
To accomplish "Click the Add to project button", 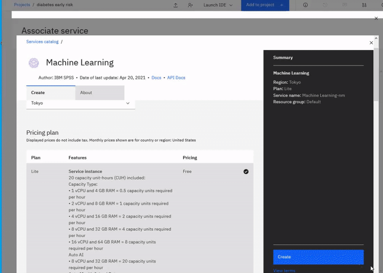I will [x=265, y=5].
